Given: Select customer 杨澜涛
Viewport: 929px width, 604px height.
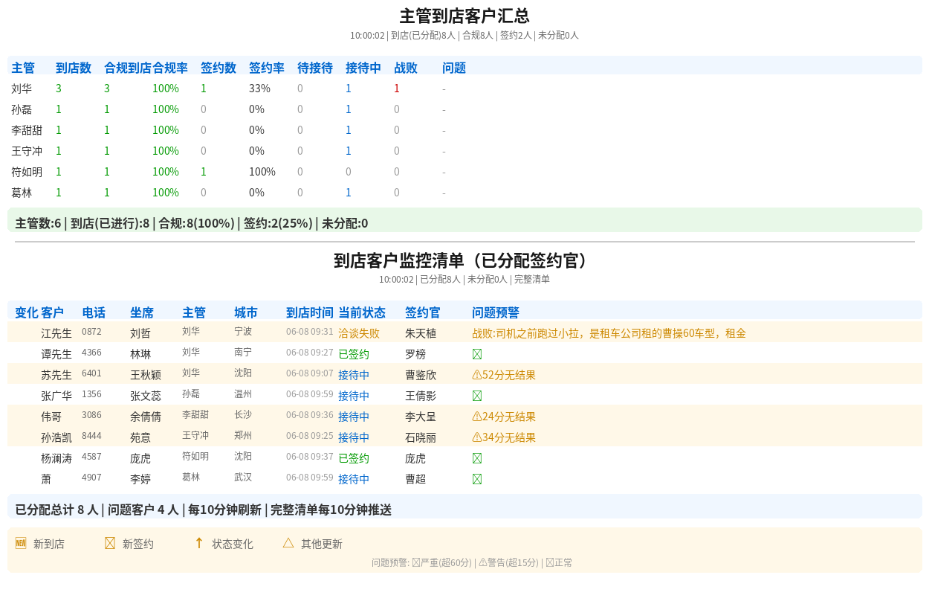Looking at the screenshot, I should coord(56,458).
